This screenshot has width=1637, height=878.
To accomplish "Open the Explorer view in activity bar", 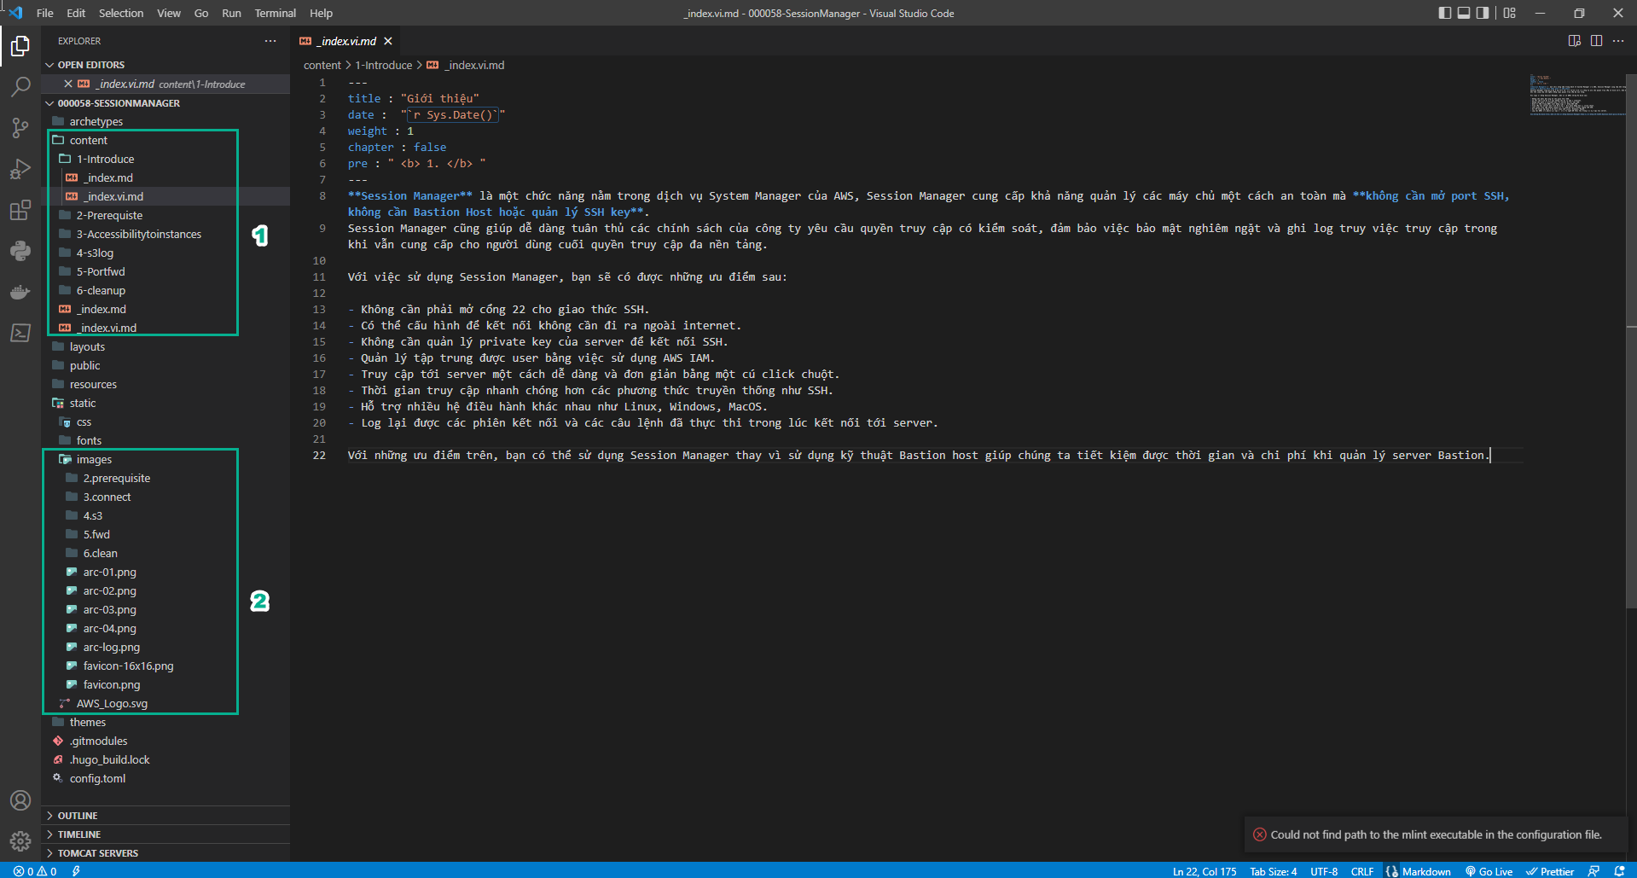I will tap(20, 45).
